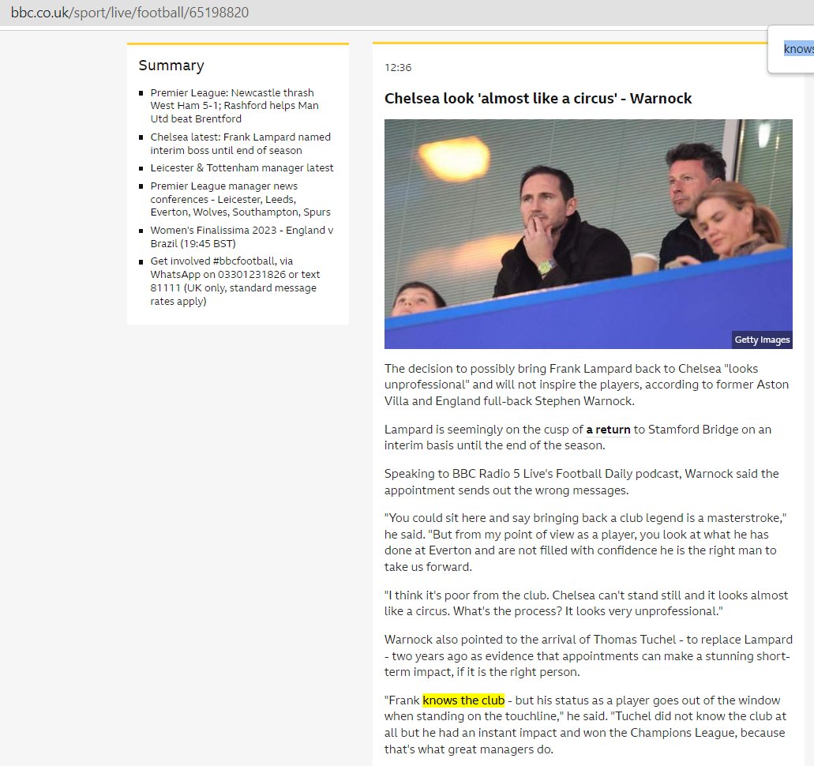Click summary item "Leicester & Tottenham manager latest"
814x766 pixels.
coord(242,167)
